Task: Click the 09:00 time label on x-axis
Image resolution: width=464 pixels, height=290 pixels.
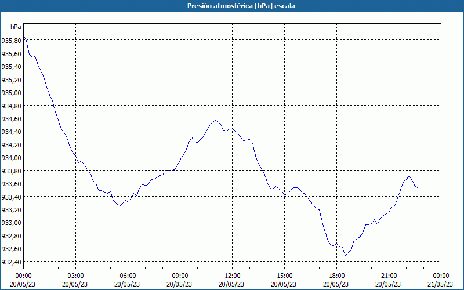Action: tap(180, 276)
